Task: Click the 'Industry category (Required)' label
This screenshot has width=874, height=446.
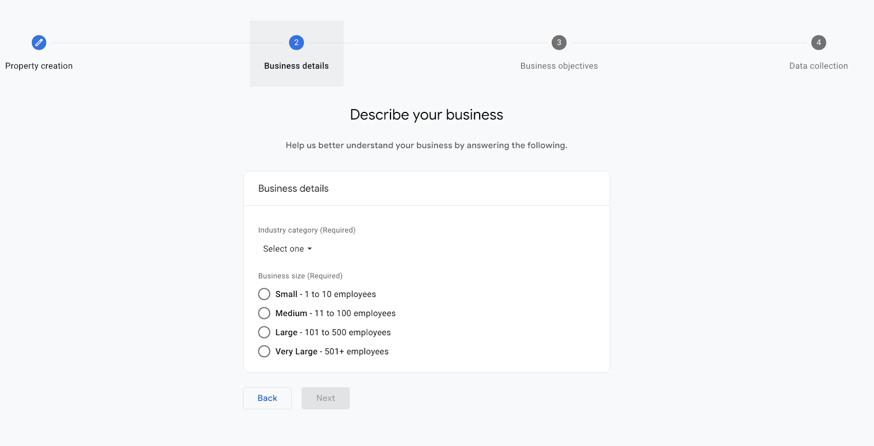Action: pos(306,230)
